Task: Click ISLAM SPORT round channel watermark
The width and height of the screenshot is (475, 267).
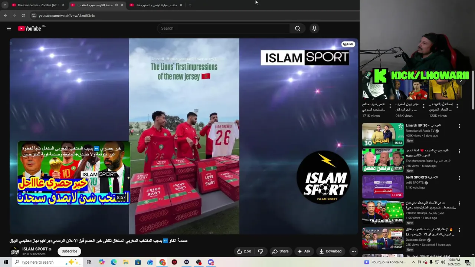Action: tap(324, 177)
